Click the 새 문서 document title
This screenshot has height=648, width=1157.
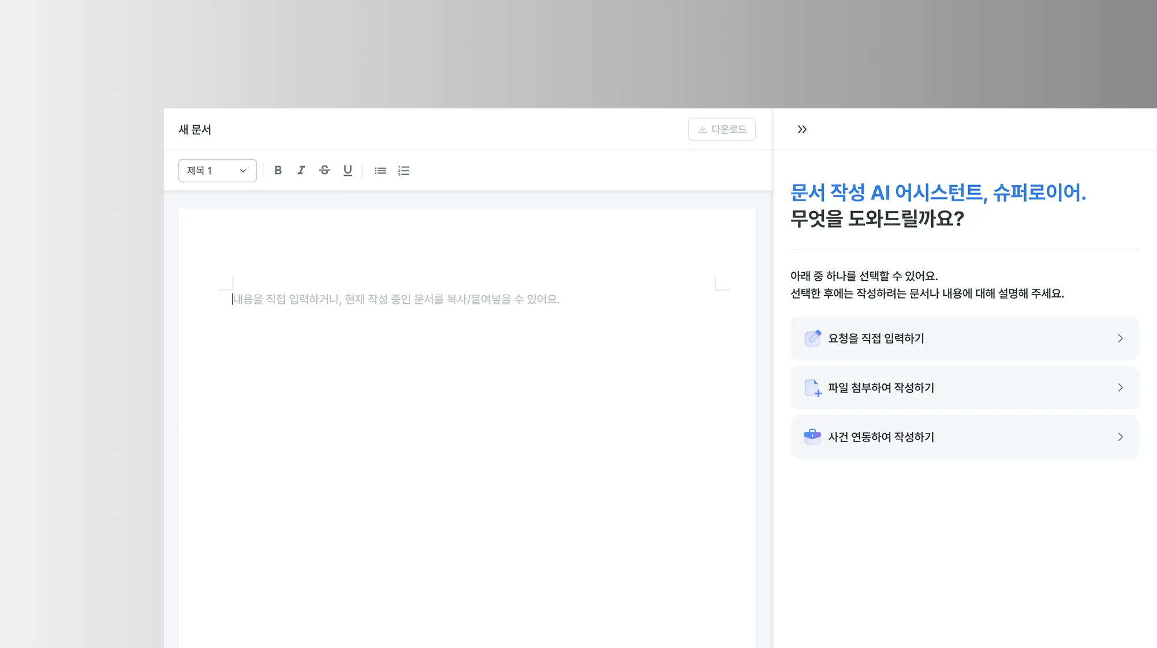pos(195,130)
